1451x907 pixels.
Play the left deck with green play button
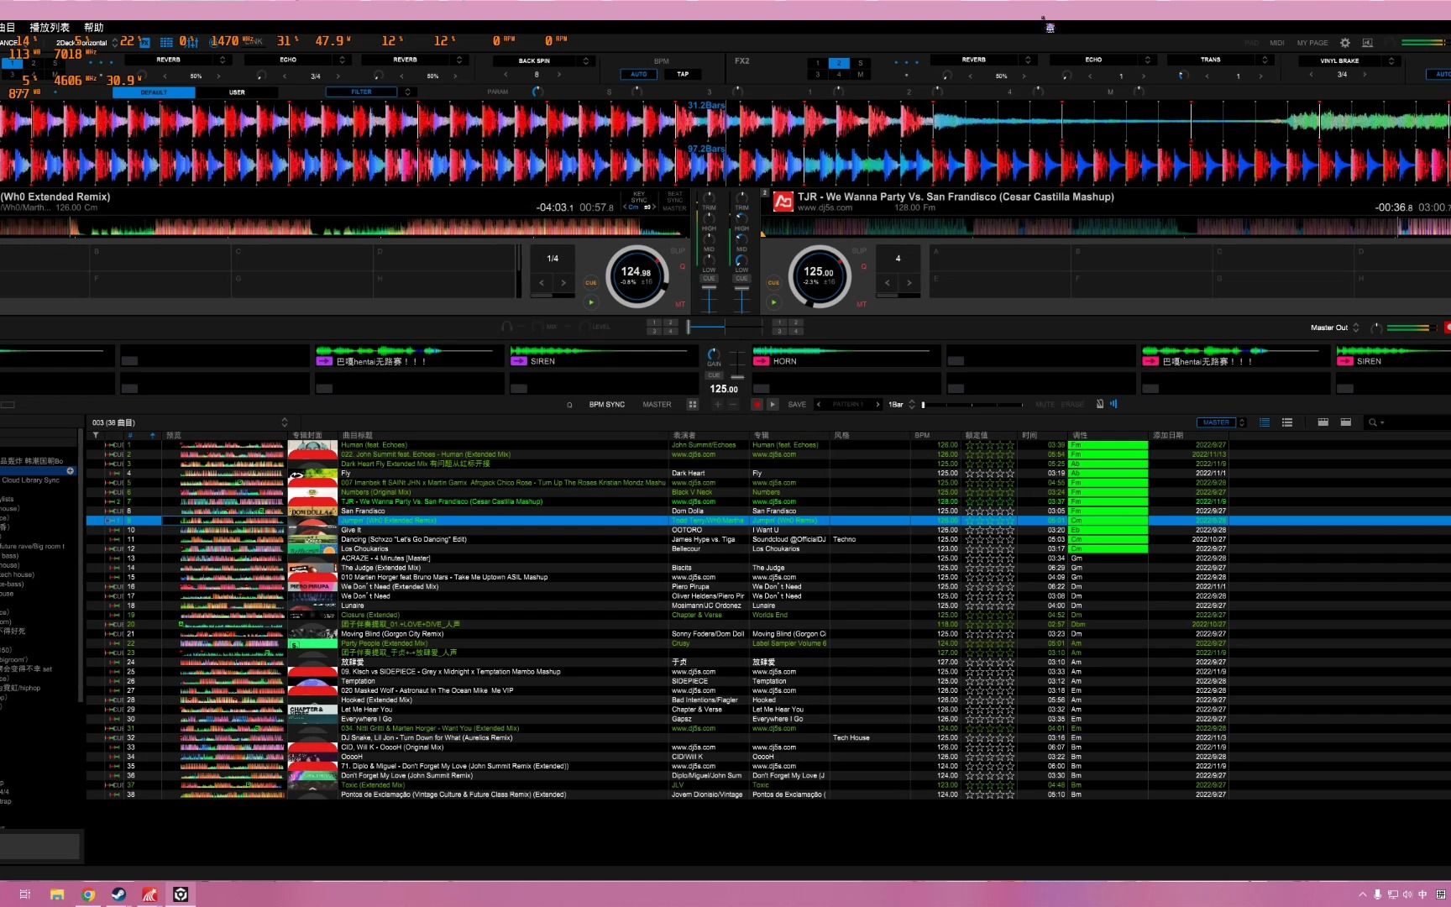pos(591,302)
